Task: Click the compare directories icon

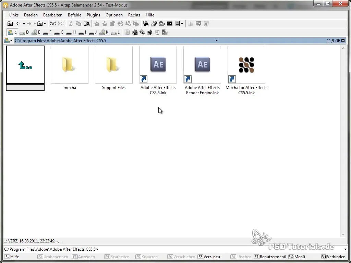Action: click(136, 24)
